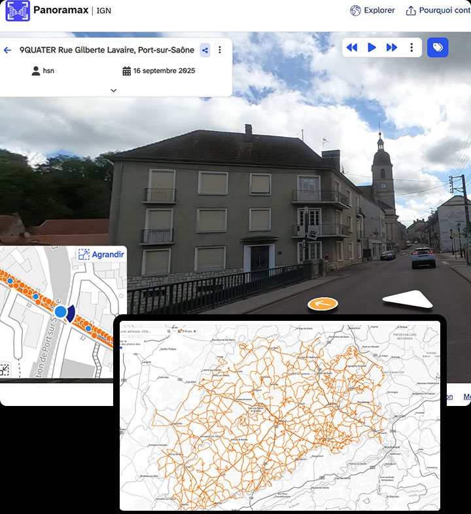471x514 pixels.
Task: Click the back arrow beside the address
Action: pos(8,50)
